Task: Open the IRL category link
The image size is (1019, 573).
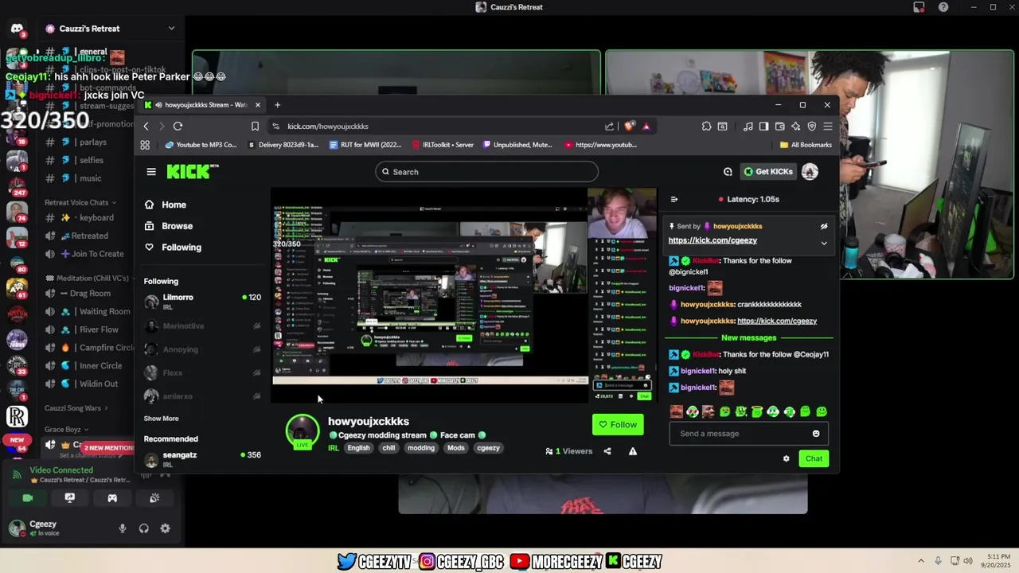Action: [334, 448]
